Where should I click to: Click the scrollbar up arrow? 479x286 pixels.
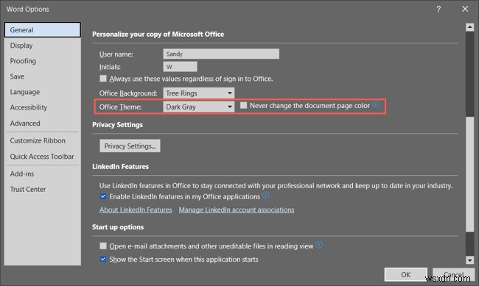[470, 27]
